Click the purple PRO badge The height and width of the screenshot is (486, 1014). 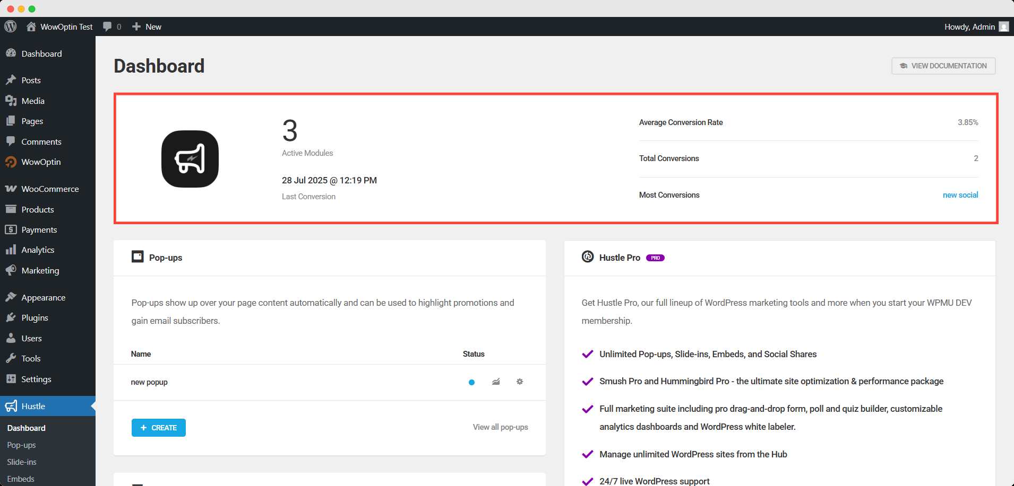[x=655, y=258]
